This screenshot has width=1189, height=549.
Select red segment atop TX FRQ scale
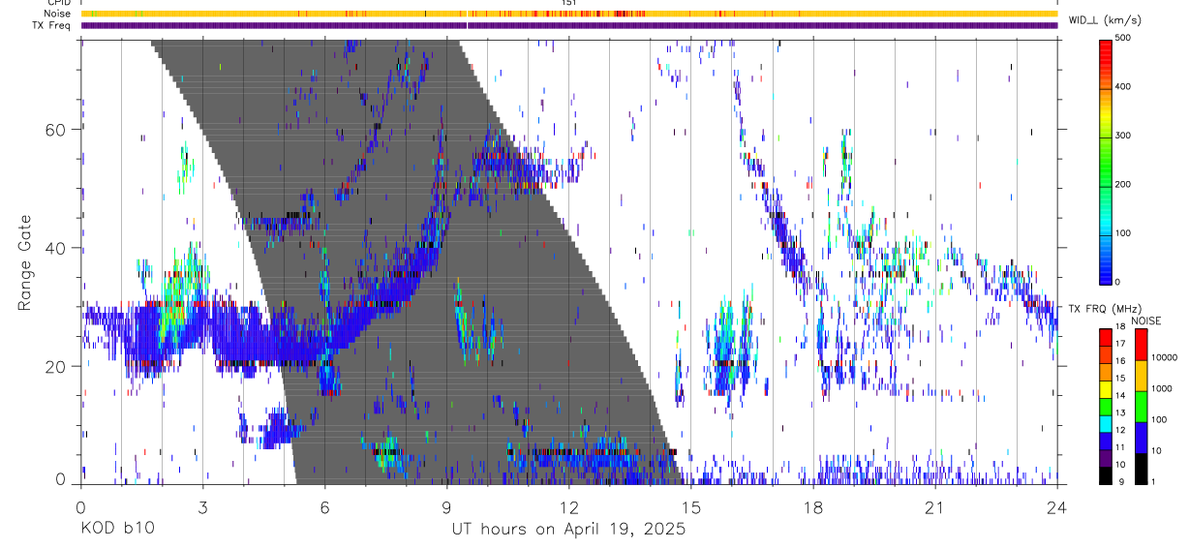1106,337
